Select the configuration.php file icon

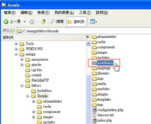pos(95,110)
